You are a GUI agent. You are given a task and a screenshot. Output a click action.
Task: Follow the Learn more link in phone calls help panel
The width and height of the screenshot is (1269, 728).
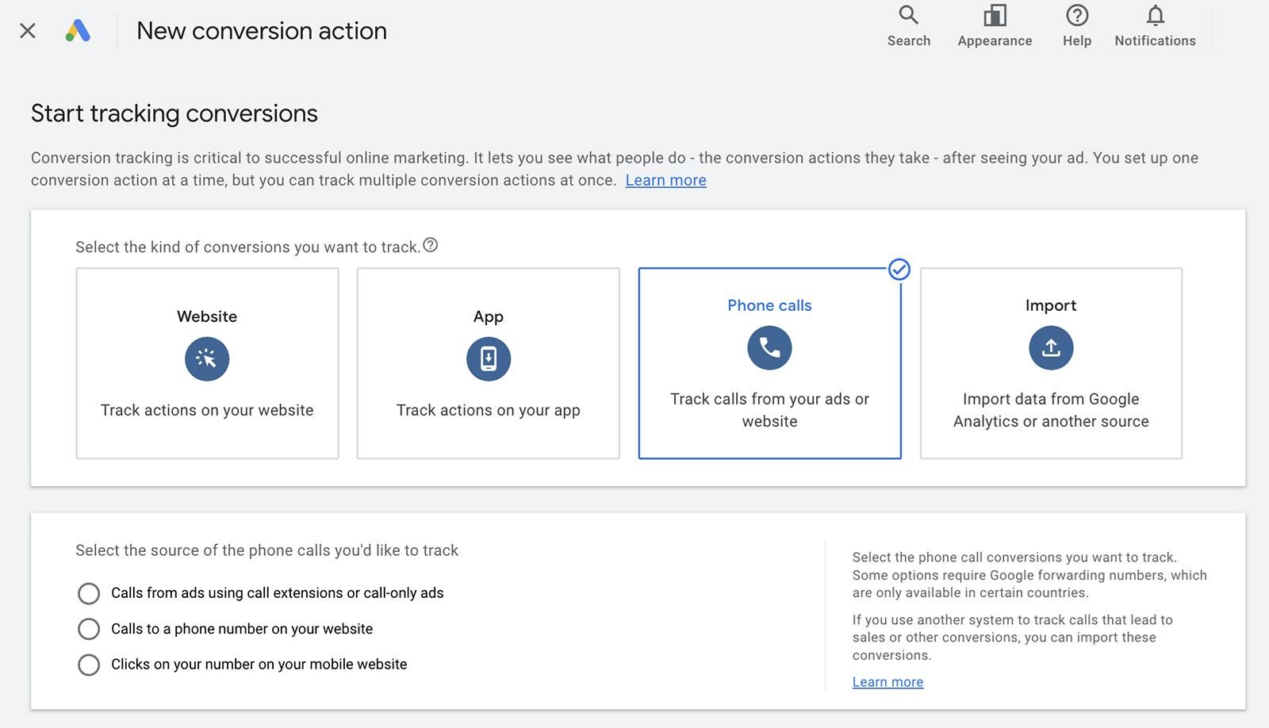click(888, 682)
